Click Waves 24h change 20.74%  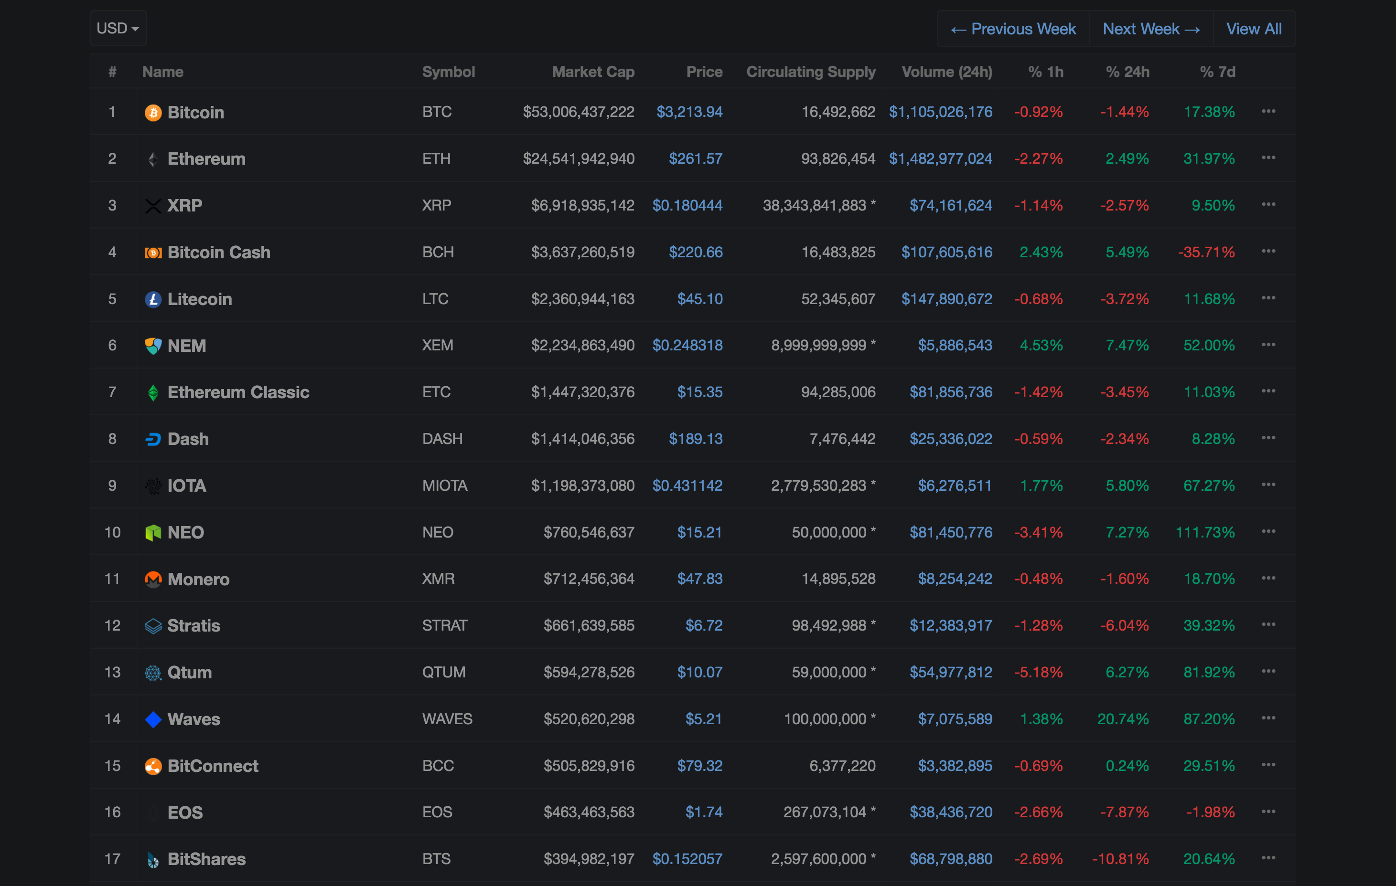point(1123,719)
